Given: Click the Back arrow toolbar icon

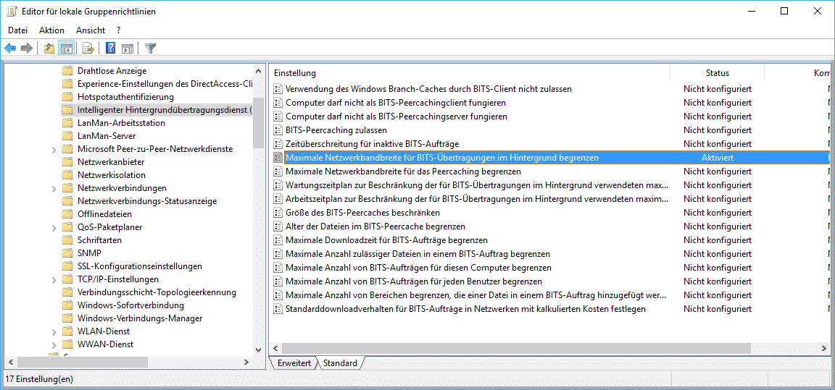Looking at the screenshot, I should coord(10,48).
